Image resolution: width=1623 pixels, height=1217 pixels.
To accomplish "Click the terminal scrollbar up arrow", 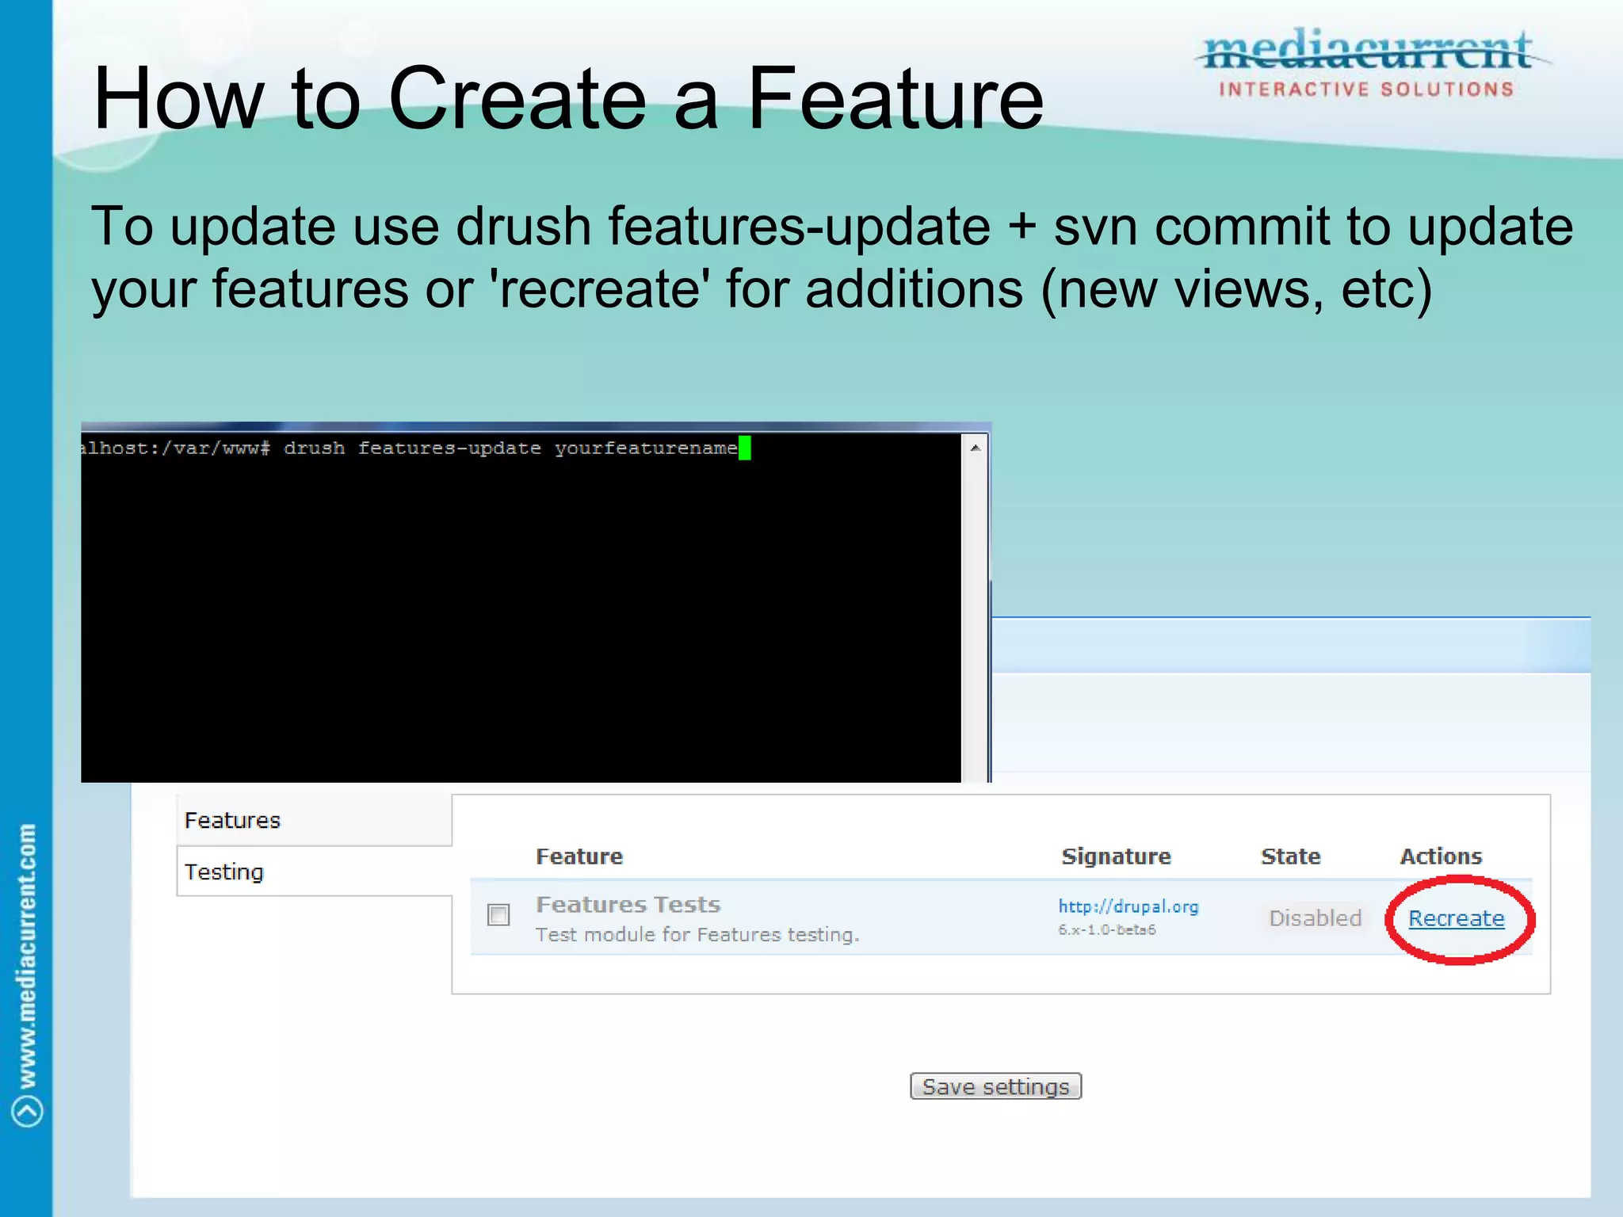I will point(976,448).
